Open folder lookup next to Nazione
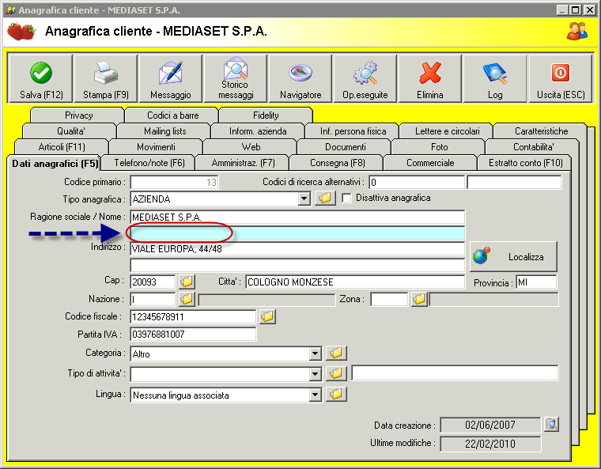Image resolution: width=601 pixels, height=469 pixels. [x=187, y=299]
